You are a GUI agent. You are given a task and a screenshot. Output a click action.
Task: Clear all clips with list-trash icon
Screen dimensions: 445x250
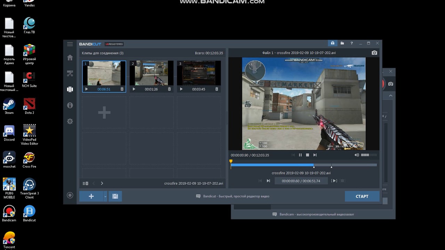tap(86, 183)
